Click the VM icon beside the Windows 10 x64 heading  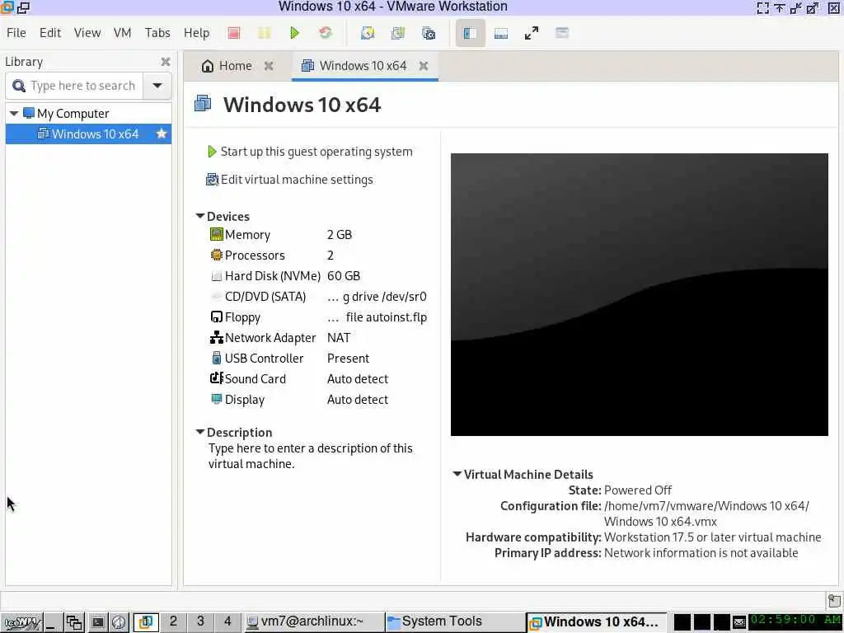203,103
